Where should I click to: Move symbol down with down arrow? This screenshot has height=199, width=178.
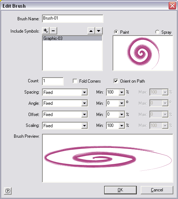(99, 31)
